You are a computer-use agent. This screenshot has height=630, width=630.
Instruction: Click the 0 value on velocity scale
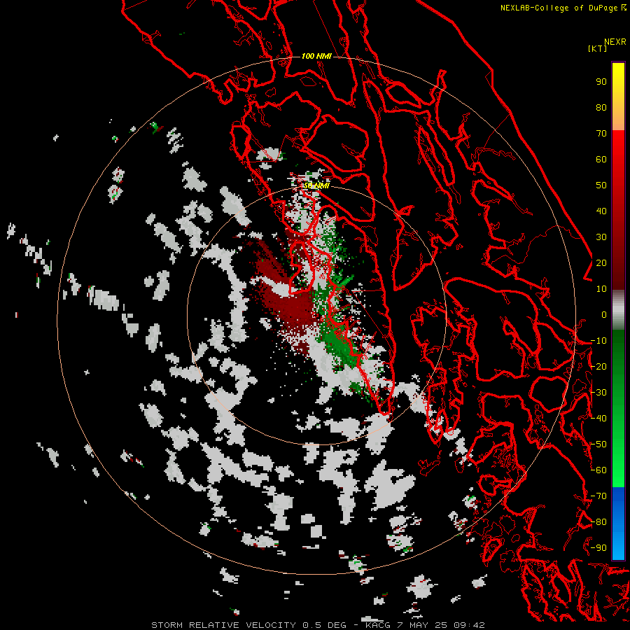[604, 314]
